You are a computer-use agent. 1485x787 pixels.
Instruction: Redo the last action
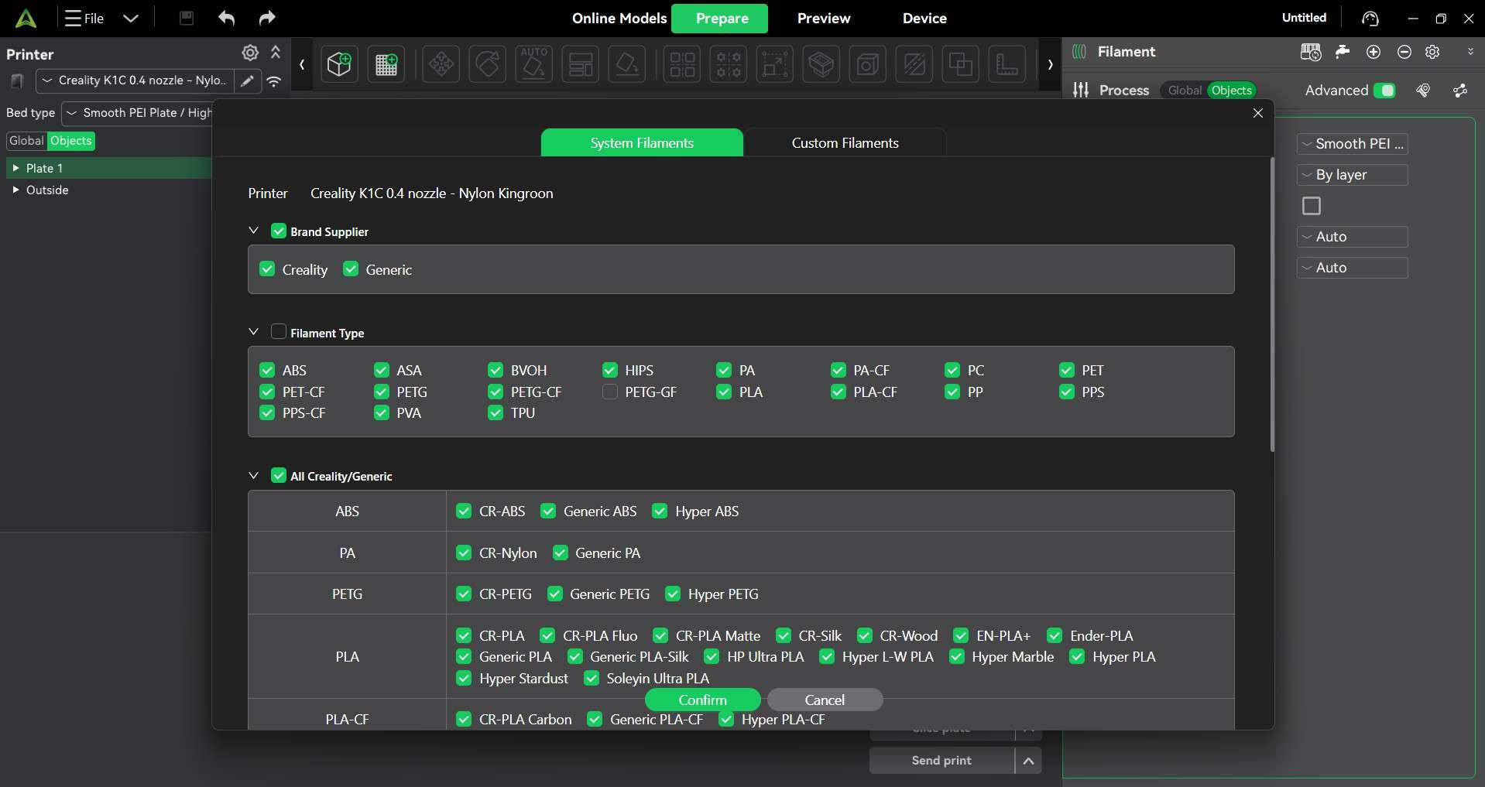(267, 18)
